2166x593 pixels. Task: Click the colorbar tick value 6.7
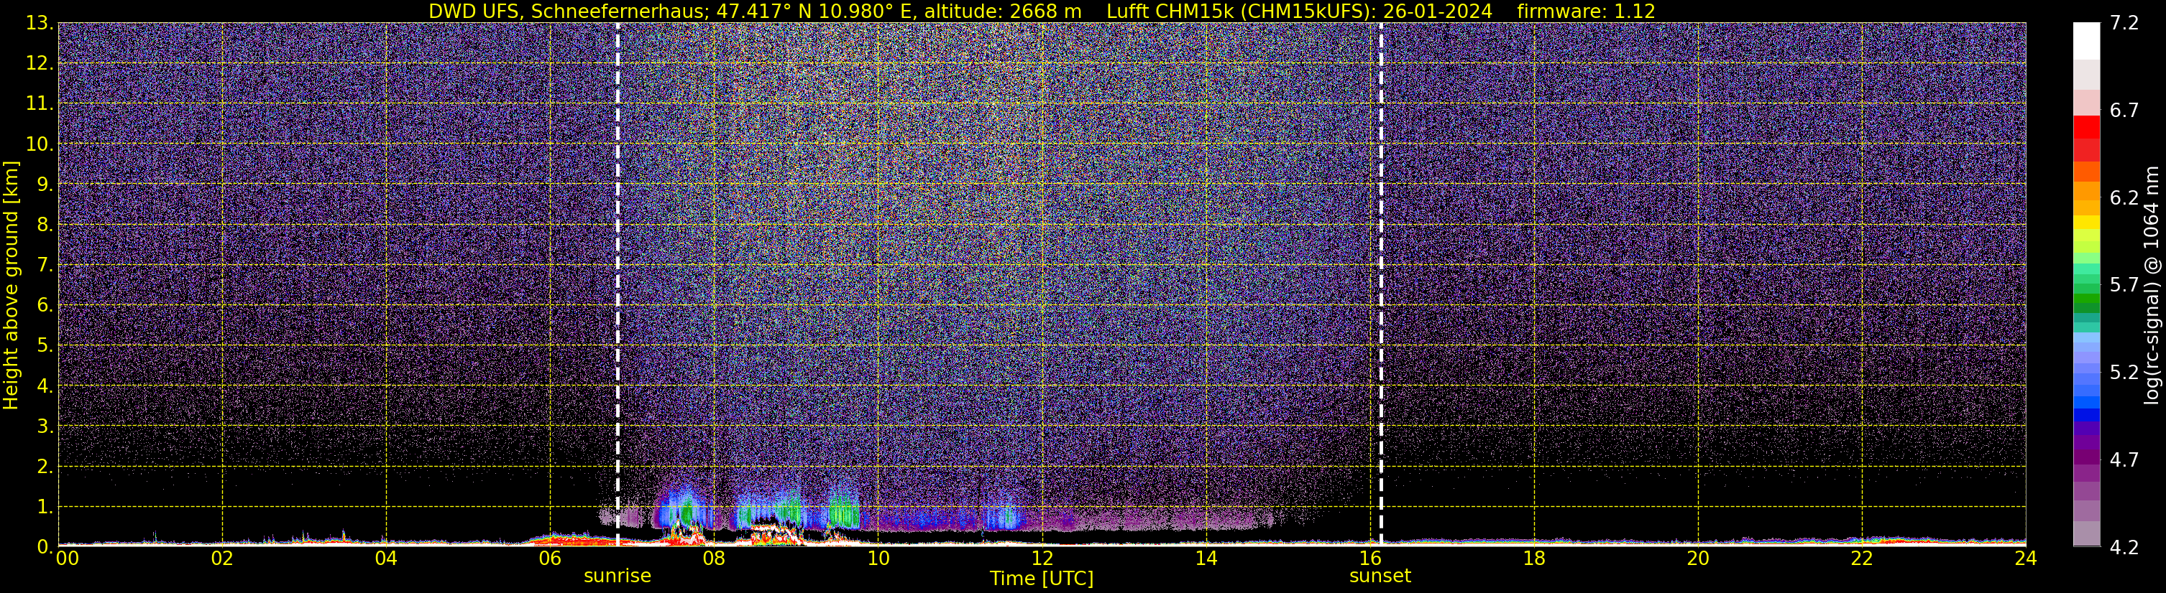2124,110
